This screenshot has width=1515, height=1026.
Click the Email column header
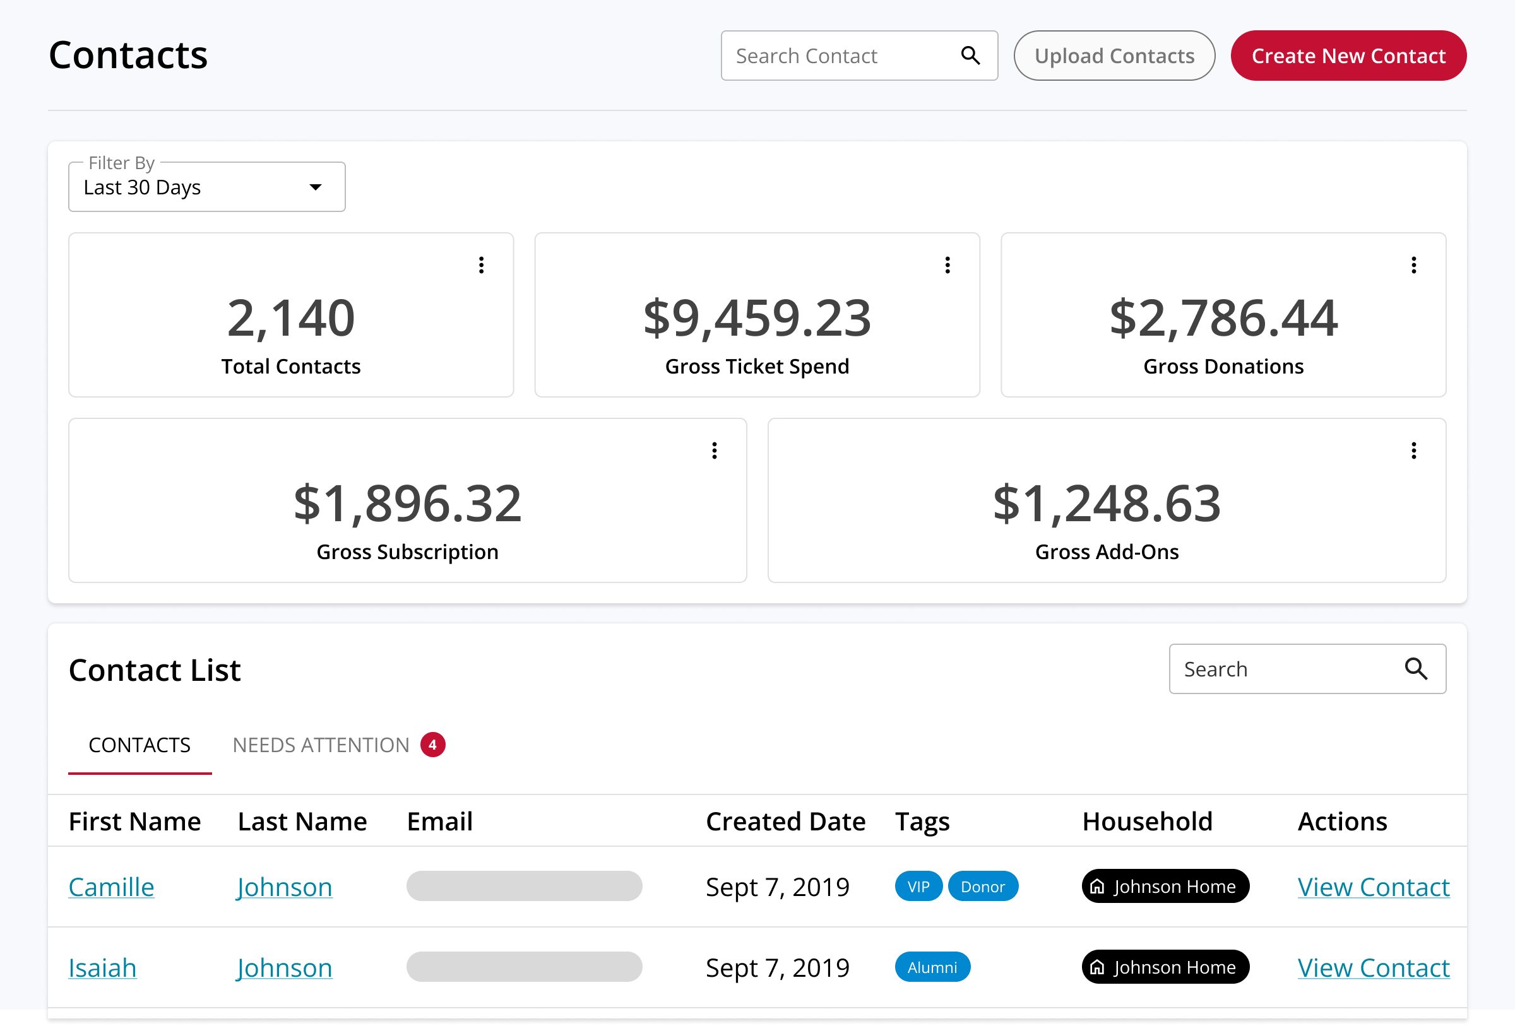tap(440, 822)
